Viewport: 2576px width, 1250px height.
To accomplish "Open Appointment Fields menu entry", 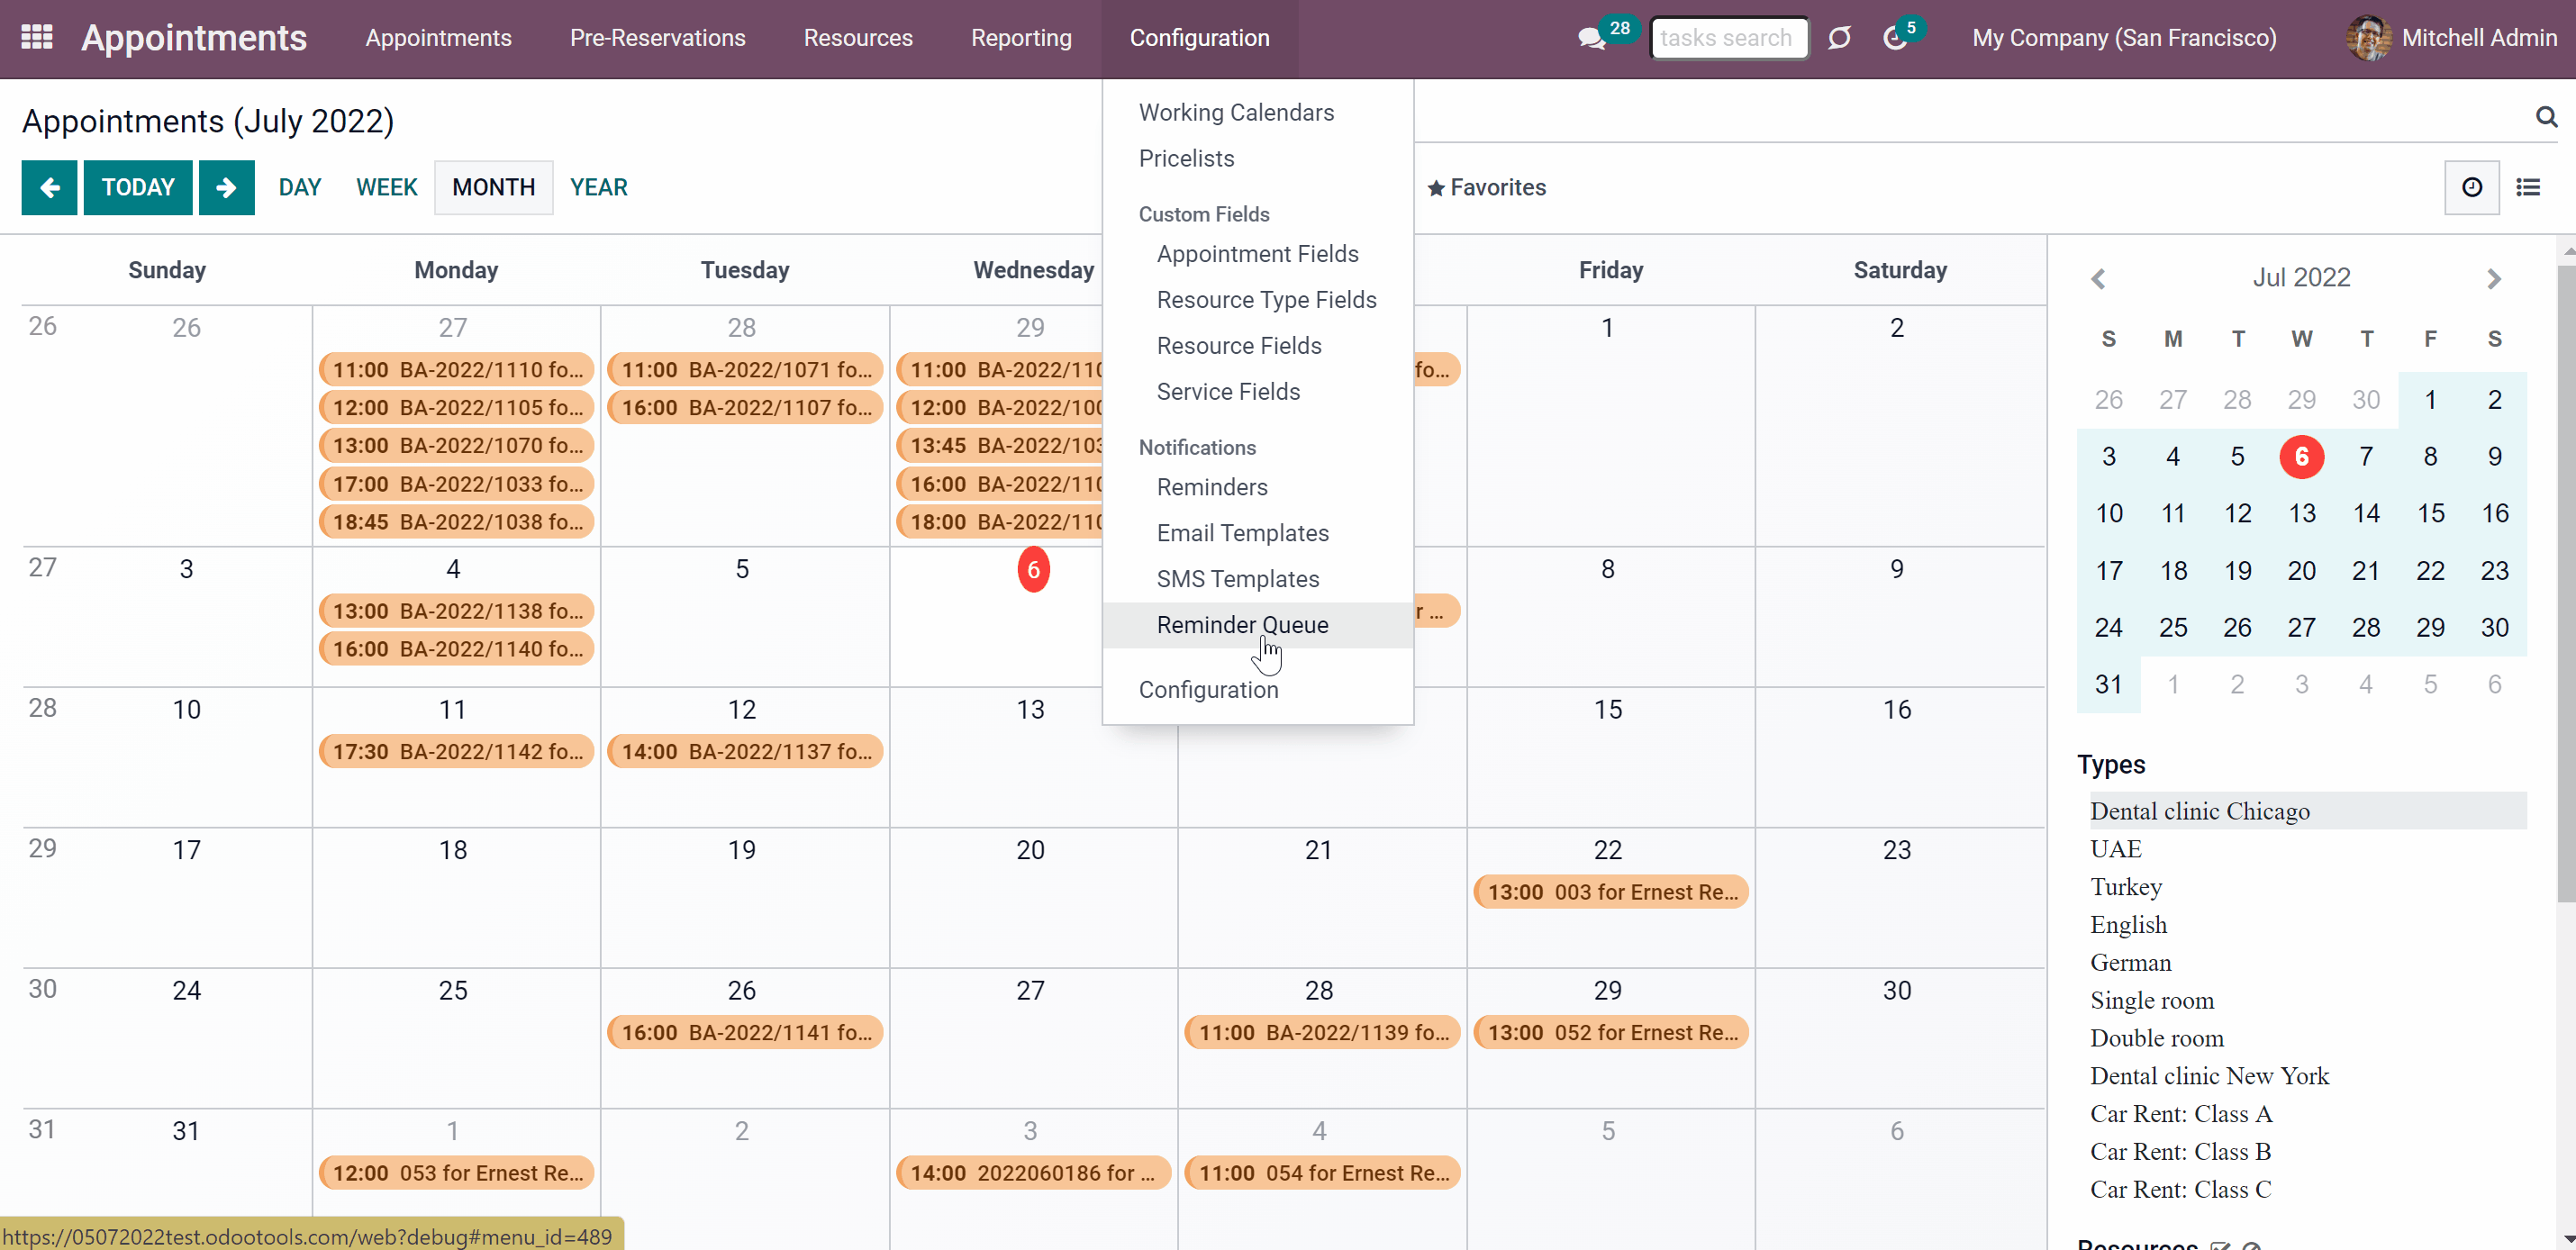I will (x=1257, y=254).
